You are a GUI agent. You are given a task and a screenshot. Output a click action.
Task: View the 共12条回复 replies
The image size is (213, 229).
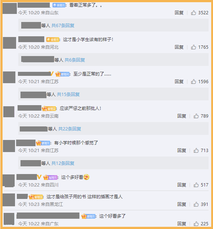coord(63,163)
